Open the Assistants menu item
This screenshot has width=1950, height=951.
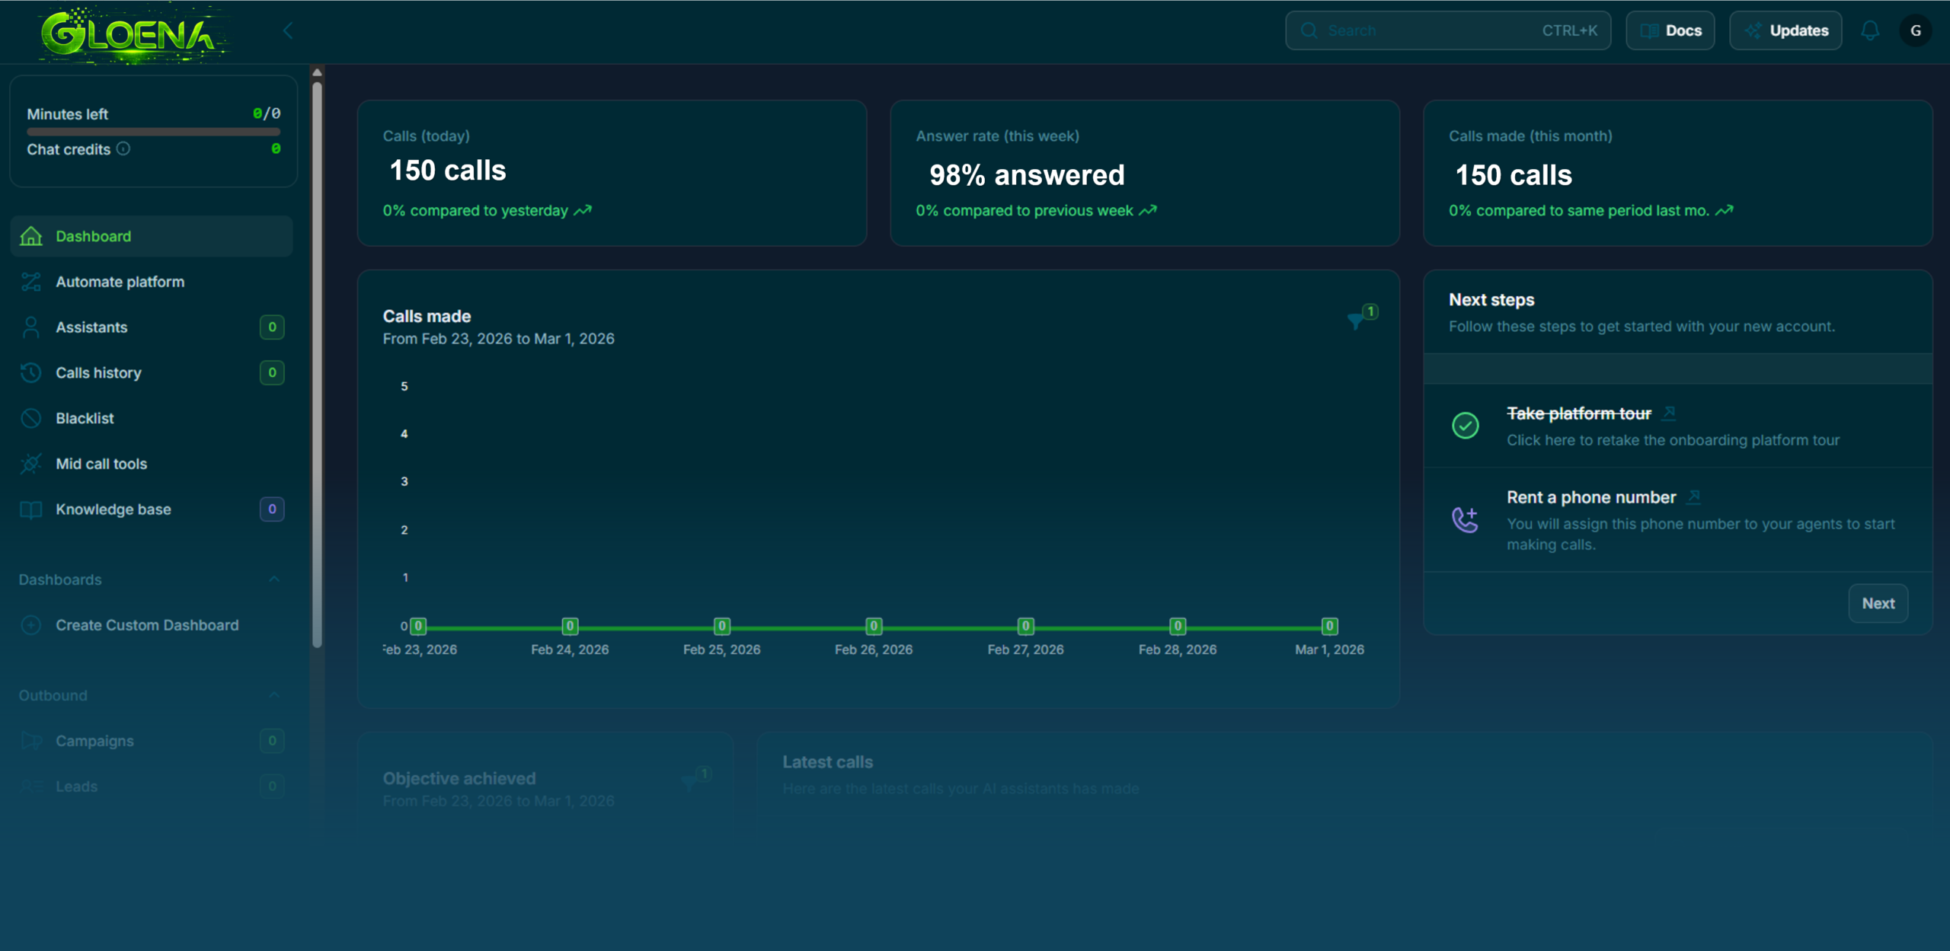(91, 327)
